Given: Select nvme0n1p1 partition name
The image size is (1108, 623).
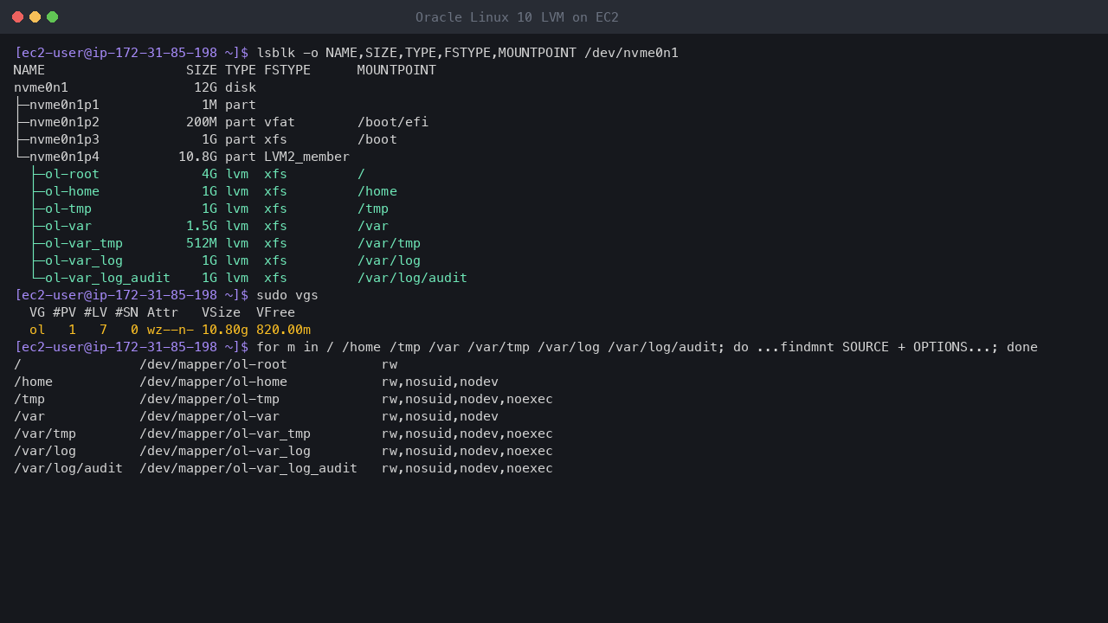Looking at the screenshot, I should coord(64,105).
